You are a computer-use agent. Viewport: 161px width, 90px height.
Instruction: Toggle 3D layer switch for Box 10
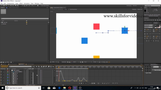33,79
